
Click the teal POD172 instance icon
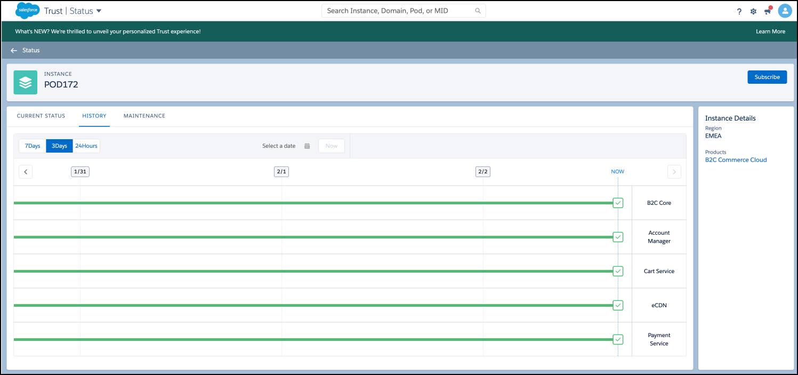26,82
